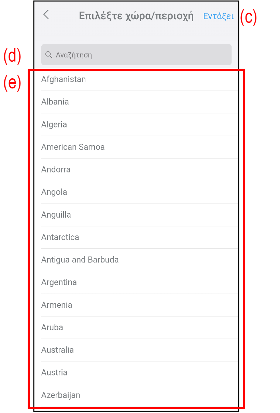
Task: Select the Andorra entry
Action: click(56, 169)
